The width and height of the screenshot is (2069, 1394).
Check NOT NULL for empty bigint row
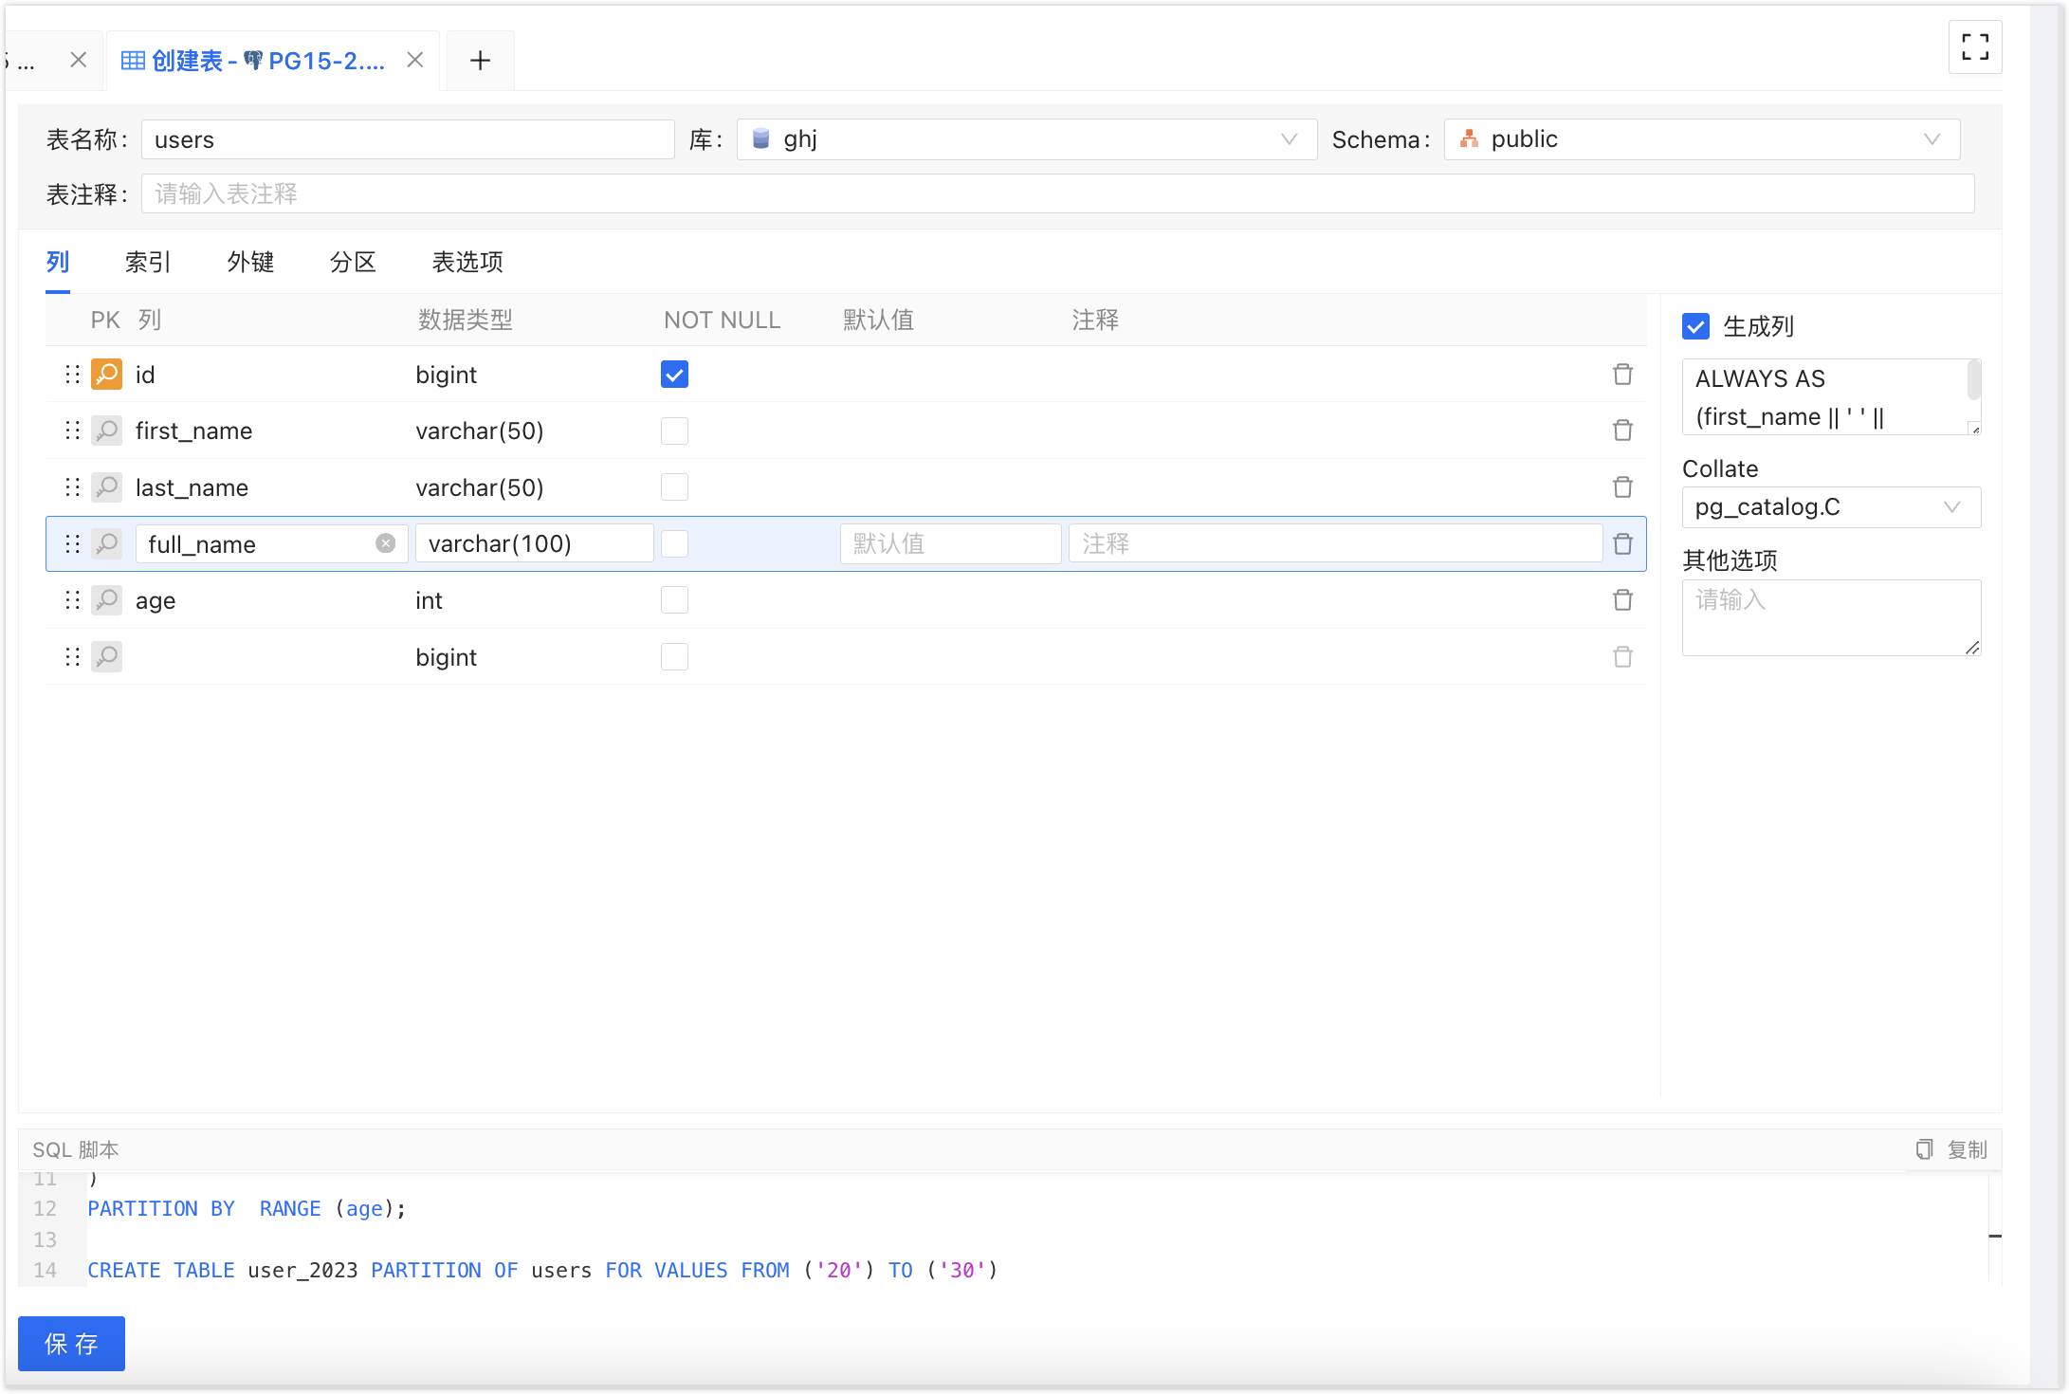pos(674,656)
